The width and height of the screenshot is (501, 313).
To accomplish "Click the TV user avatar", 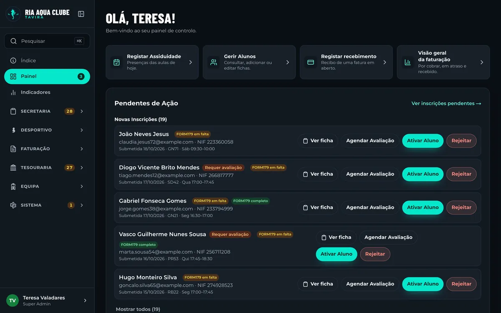I will [13, 300].
